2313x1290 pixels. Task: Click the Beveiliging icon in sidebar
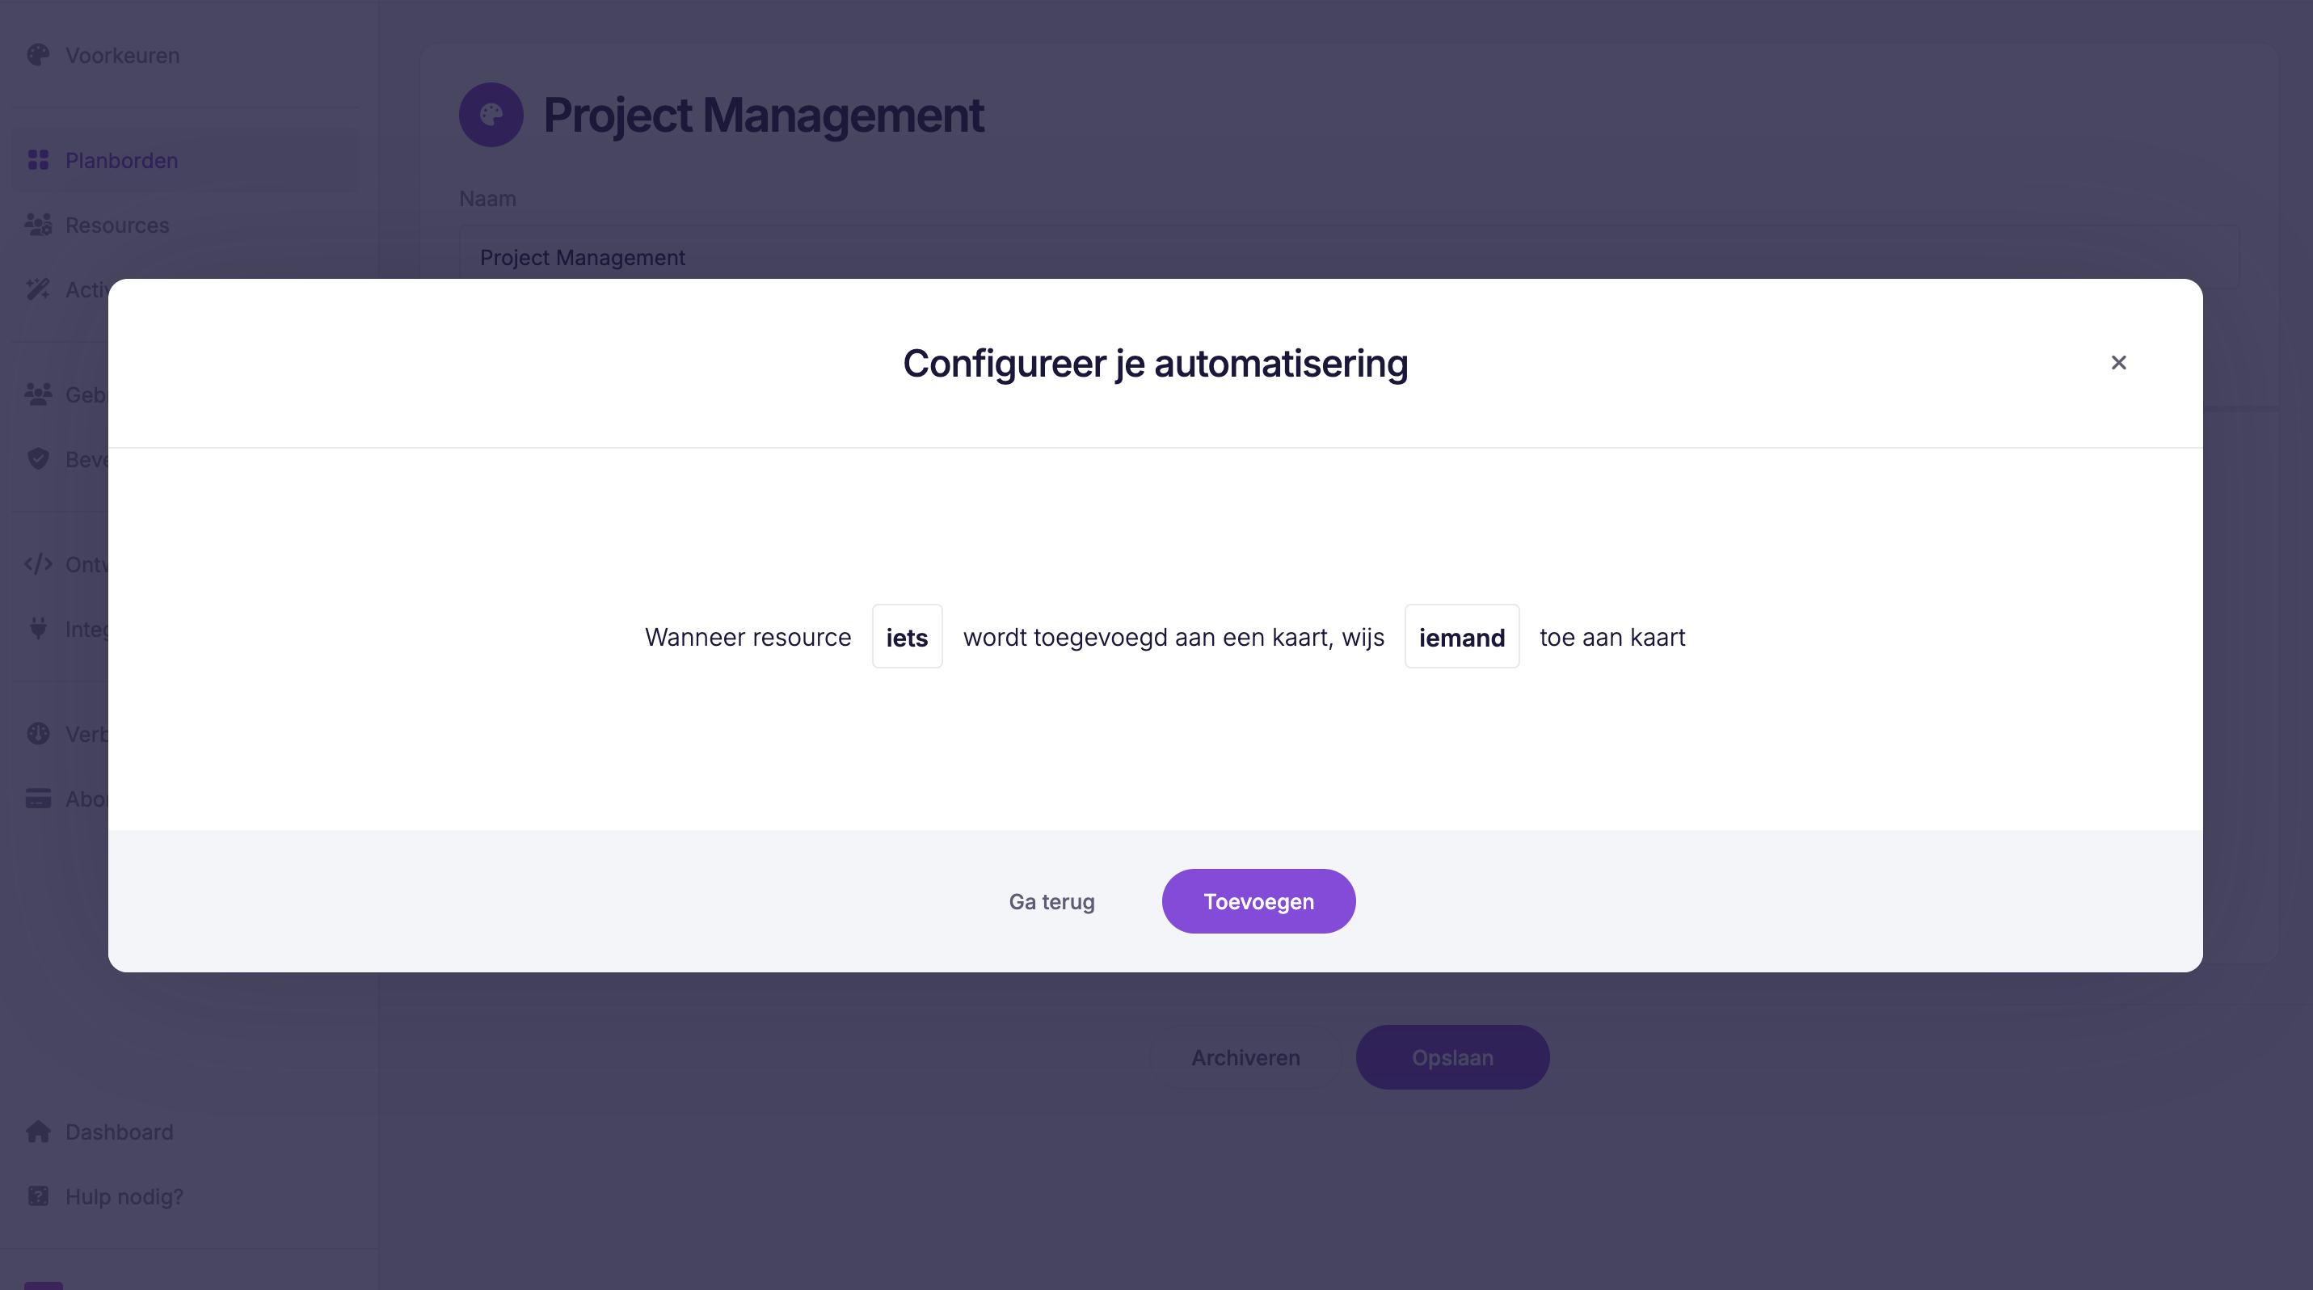coord(38,459)
